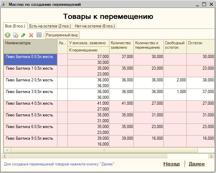This screenshot has width=216, height=173.
Task: Click the Количество заявлено column header
Action: click(x=121, y=46)
